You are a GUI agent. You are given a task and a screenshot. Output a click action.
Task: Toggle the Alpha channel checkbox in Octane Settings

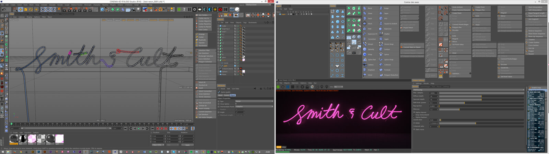(x=414, y=112)
